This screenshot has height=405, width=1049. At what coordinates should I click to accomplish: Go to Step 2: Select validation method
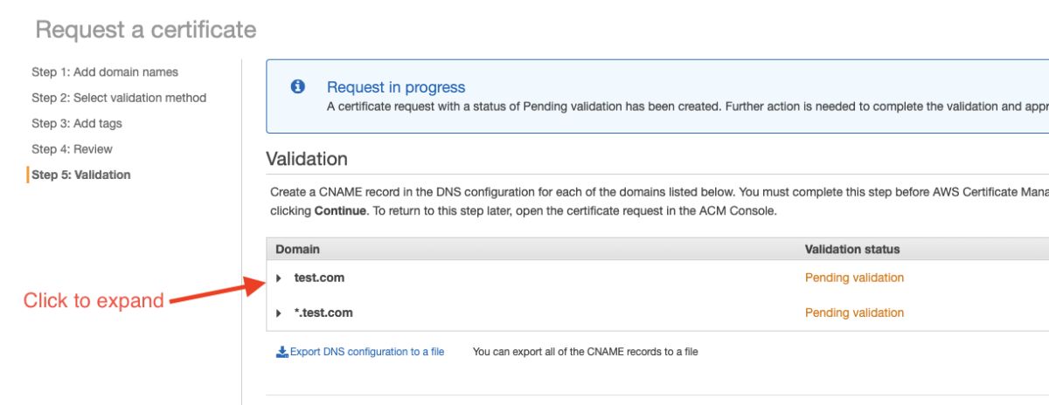click(x=119, y=98)
